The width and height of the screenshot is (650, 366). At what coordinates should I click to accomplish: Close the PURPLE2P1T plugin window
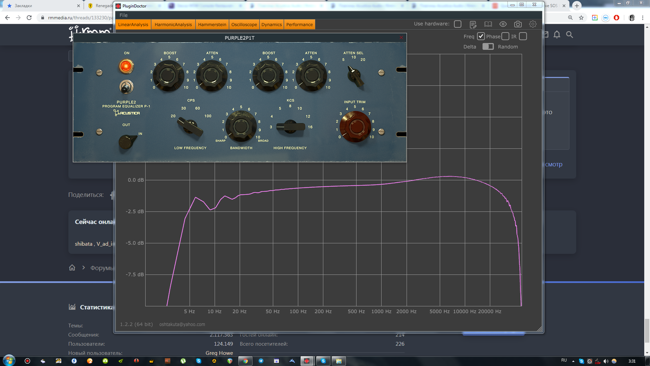(402, 38)
